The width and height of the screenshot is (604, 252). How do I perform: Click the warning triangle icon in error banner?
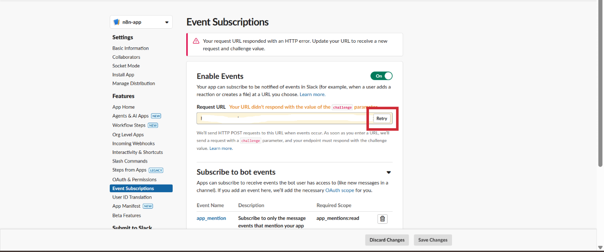click(196, 41)
